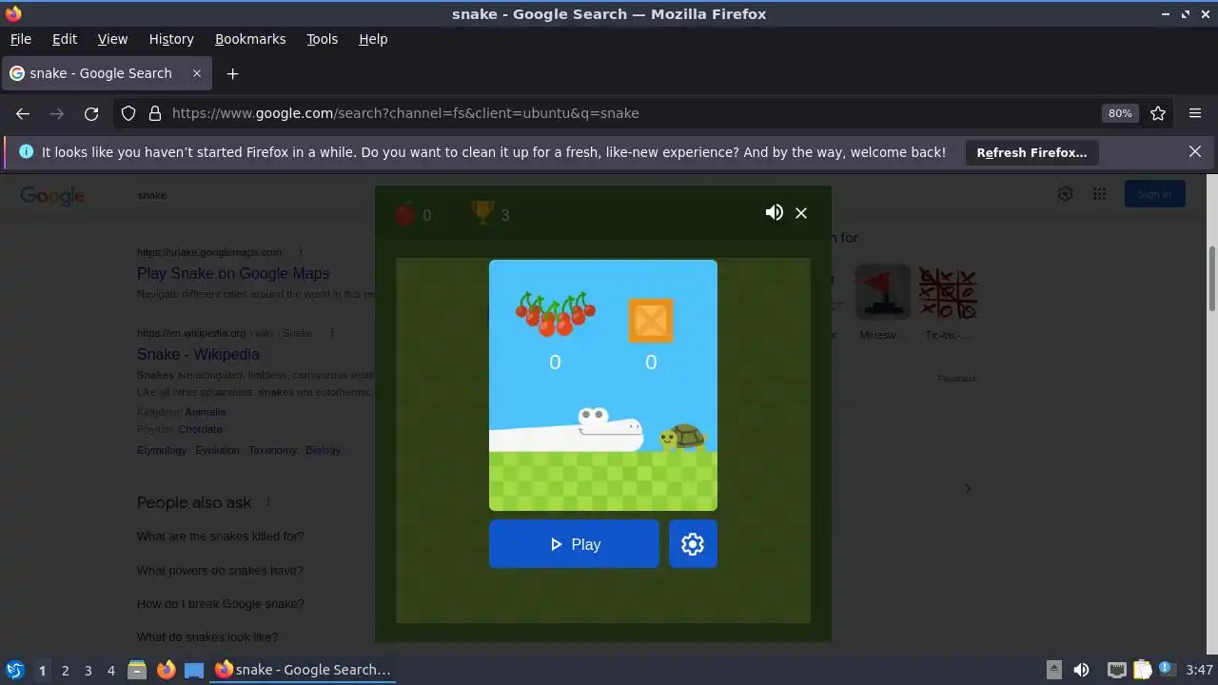The height and width of the screenshot is (685, 1218).
Task: Reload the current page
Action: click(91, 113)
